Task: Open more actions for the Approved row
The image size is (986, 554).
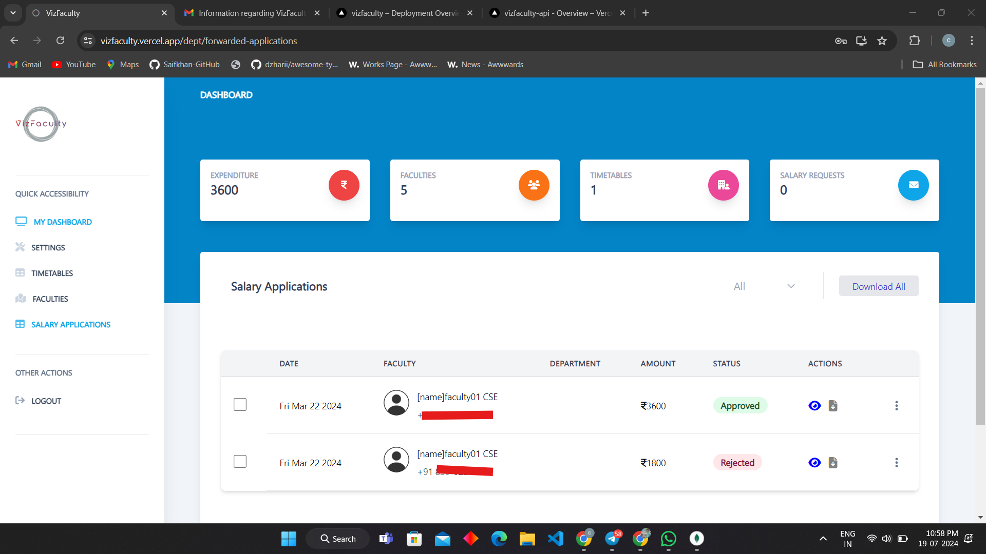Action: point(897,406)
